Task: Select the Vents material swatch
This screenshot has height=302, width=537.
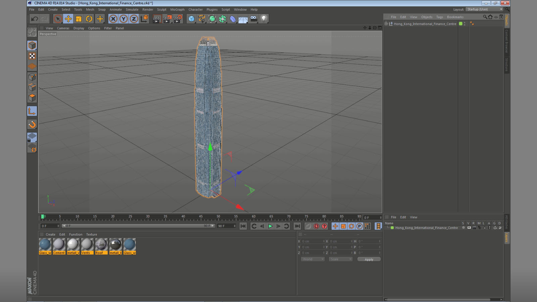Action: click(87, 247)
